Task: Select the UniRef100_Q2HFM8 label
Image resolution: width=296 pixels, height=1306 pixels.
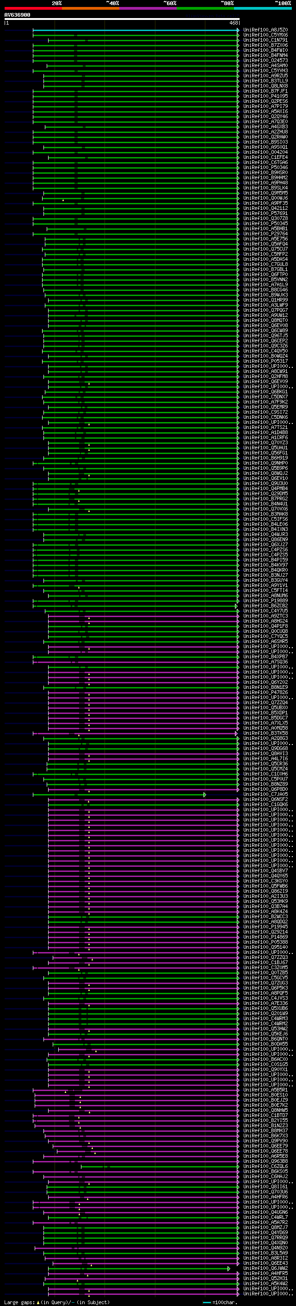Action: (265, 376)
